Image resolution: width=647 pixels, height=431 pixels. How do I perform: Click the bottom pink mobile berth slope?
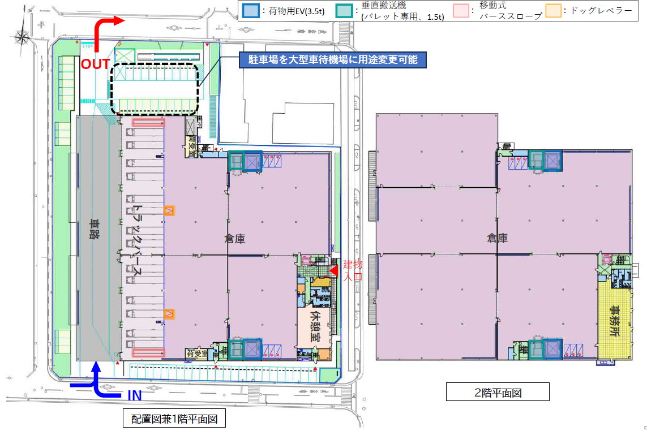pyautogui.click(x=148, y=353)
